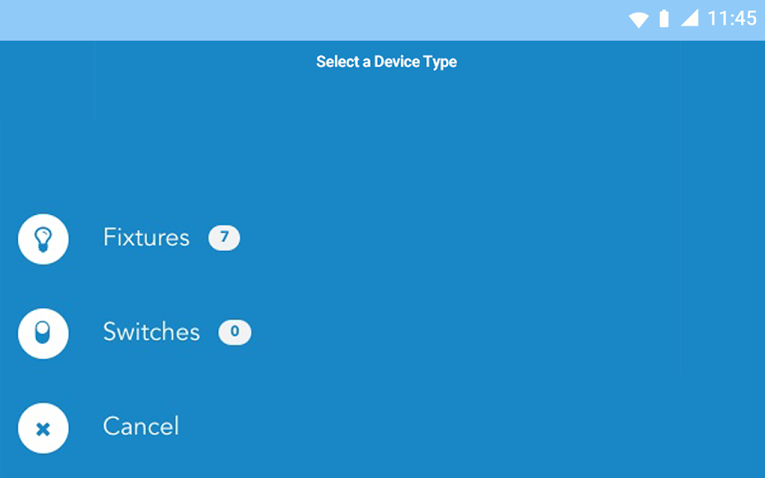765x478 pixels.
Task: Select the Fixtures device type label
Action: [146, 238]
